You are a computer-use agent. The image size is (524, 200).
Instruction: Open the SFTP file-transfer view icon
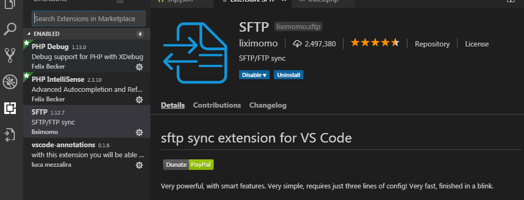[10, 135]
